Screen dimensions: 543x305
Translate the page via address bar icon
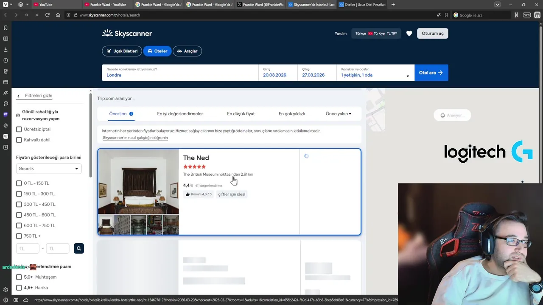[x=439, y=15]
